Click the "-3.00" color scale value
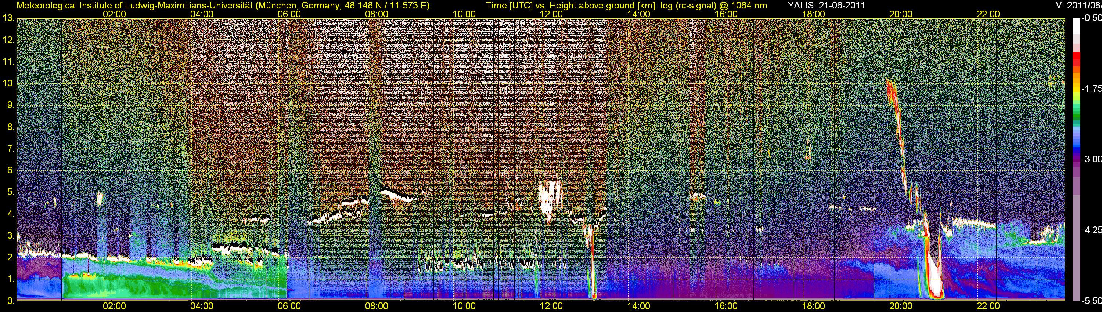The height and width of the screenshot is (312, 1102). click(x=1091, y=159)
